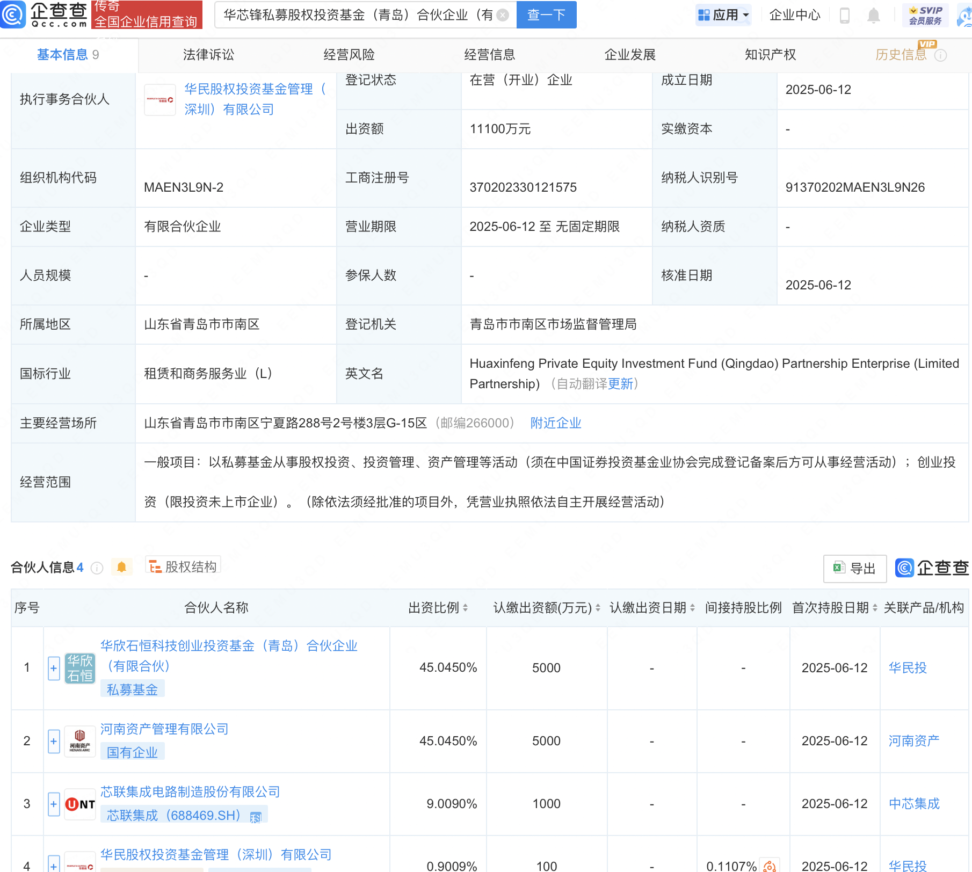Open related group 华民投 in row 4
Screen dimensions: 972x872
[x=908, y=866]
